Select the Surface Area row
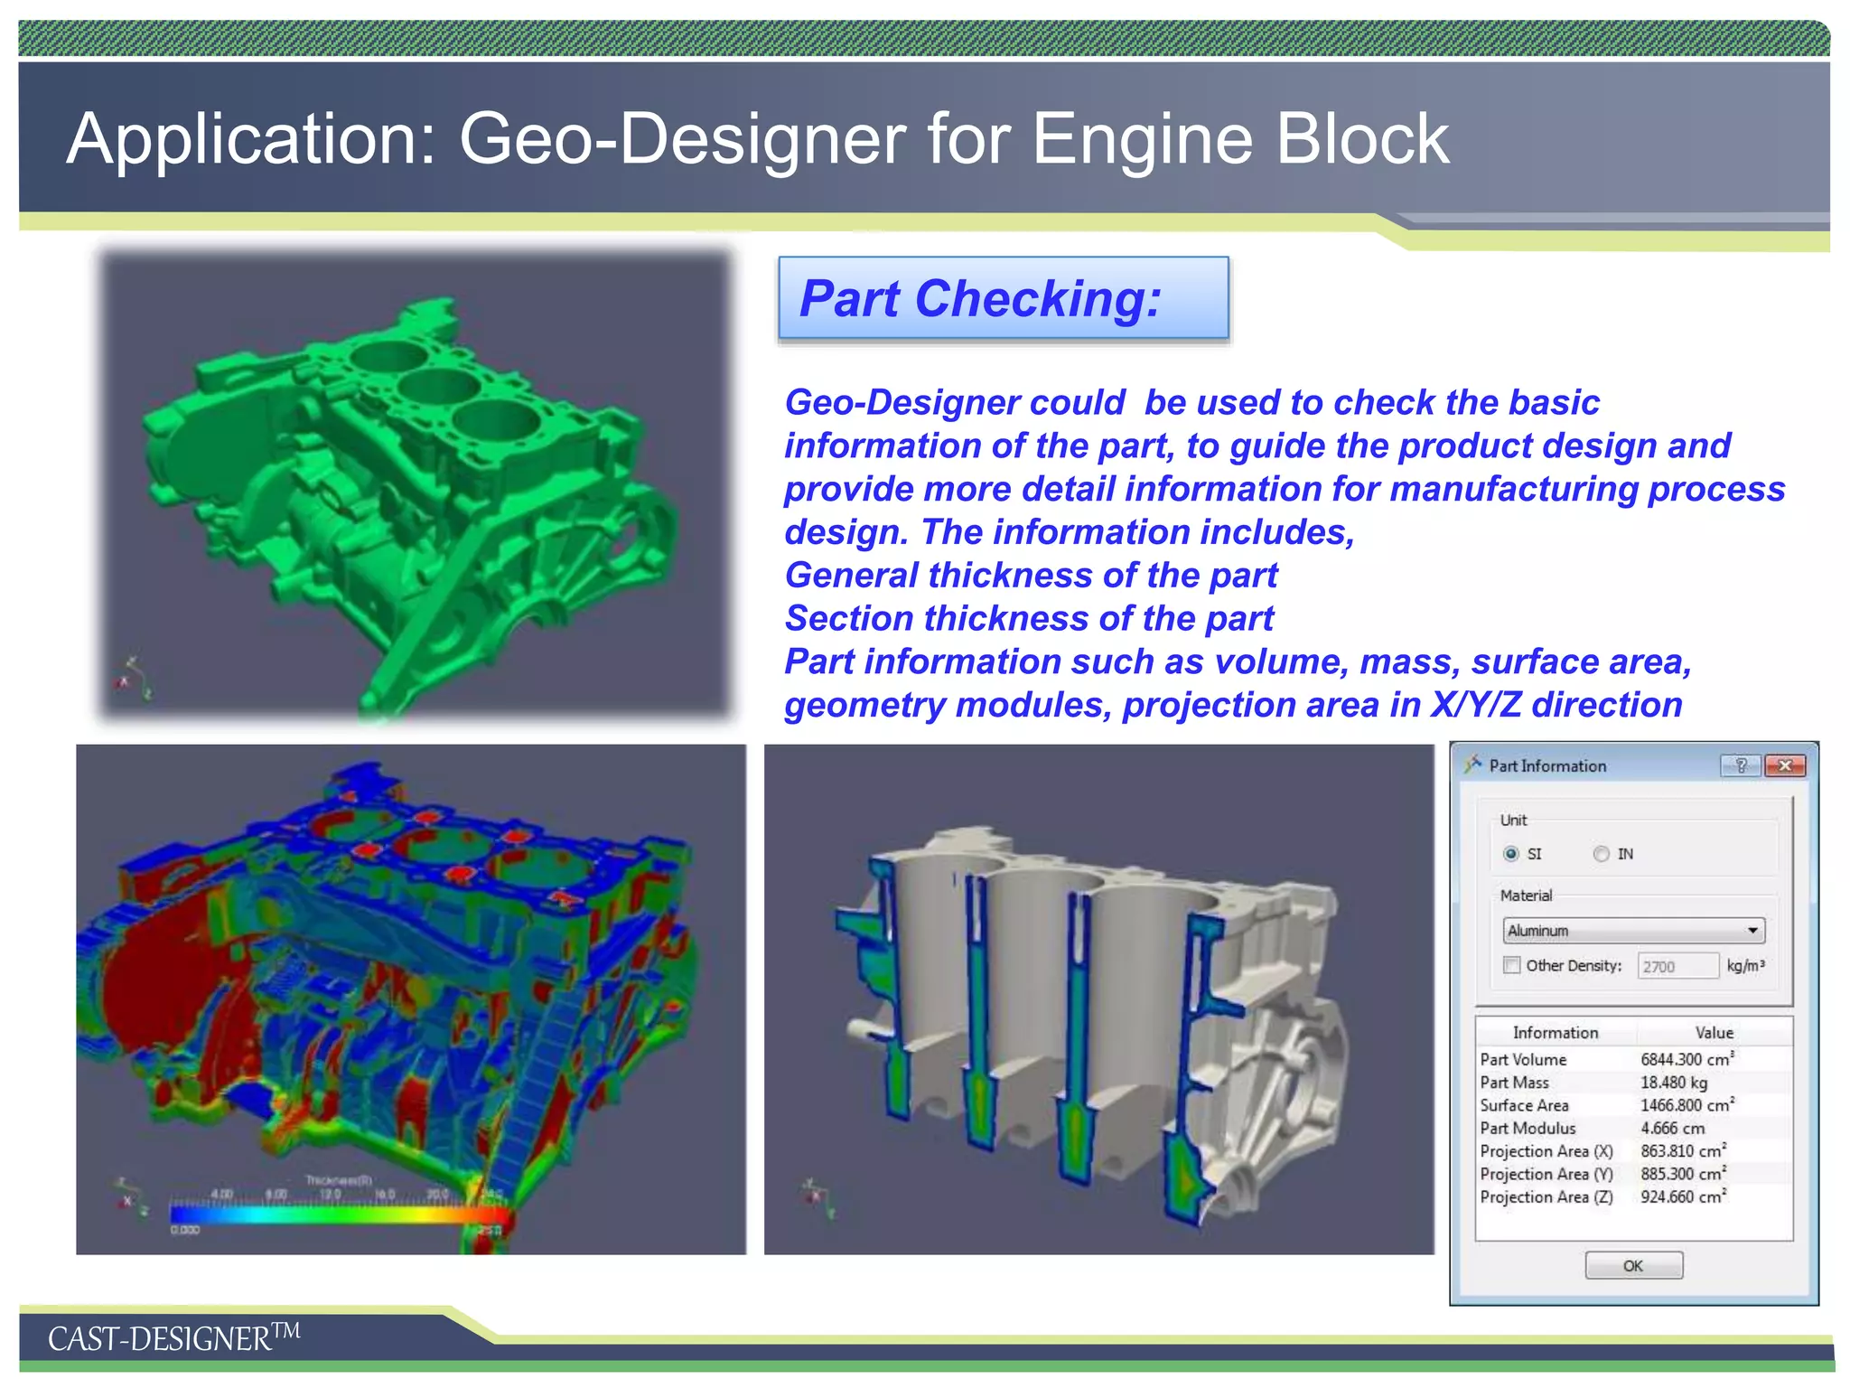The width and height of the screenshot is (1850, 1388). pos(1633,1105)
